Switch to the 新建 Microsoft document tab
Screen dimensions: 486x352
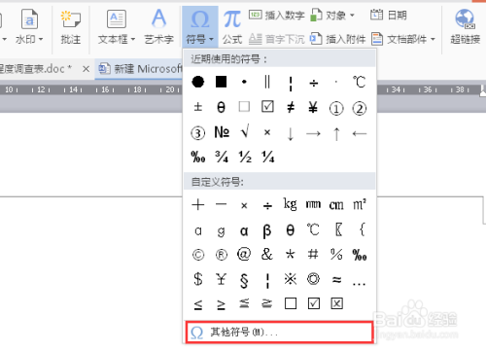pos(140,69)
